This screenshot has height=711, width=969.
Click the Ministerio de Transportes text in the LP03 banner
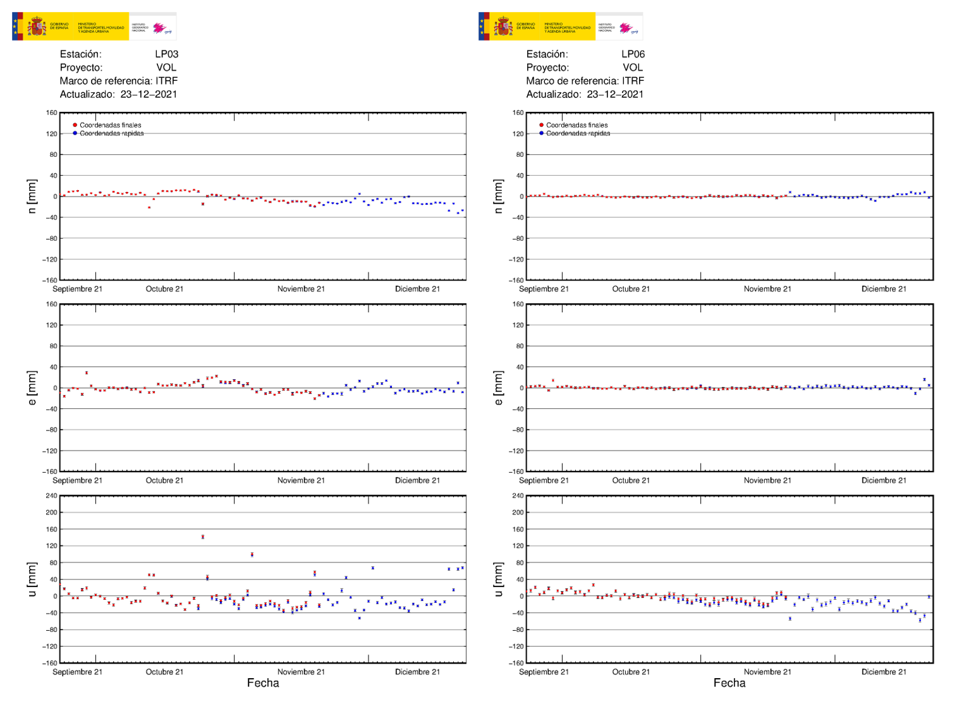point(101,27)
